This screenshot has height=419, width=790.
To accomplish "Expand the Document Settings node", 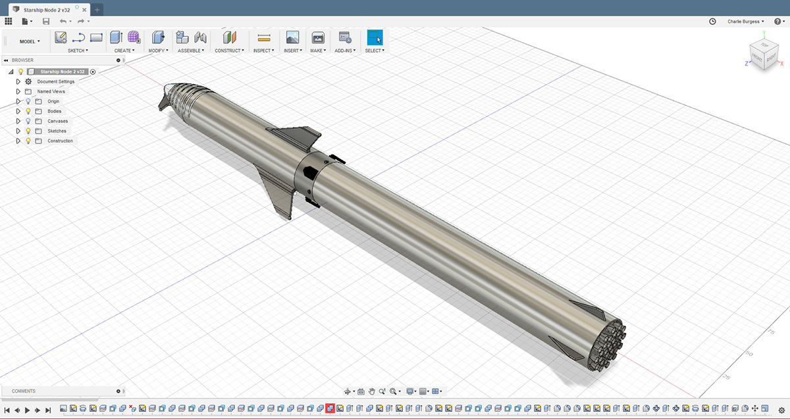I will point(18,82).
